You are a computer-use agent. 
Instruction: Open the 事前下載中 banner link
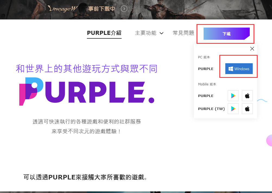point(102,9)
